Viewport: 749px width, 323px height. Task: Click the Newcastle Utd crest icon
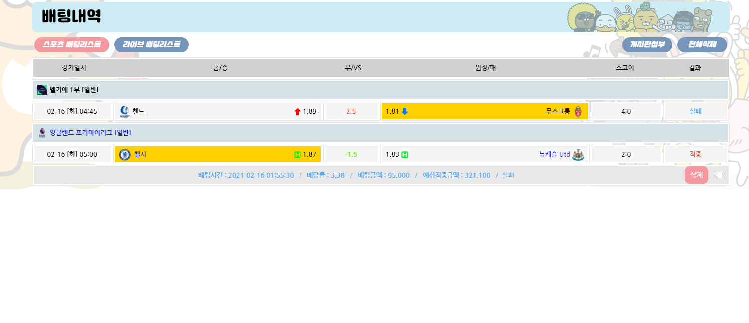(578, 155)
